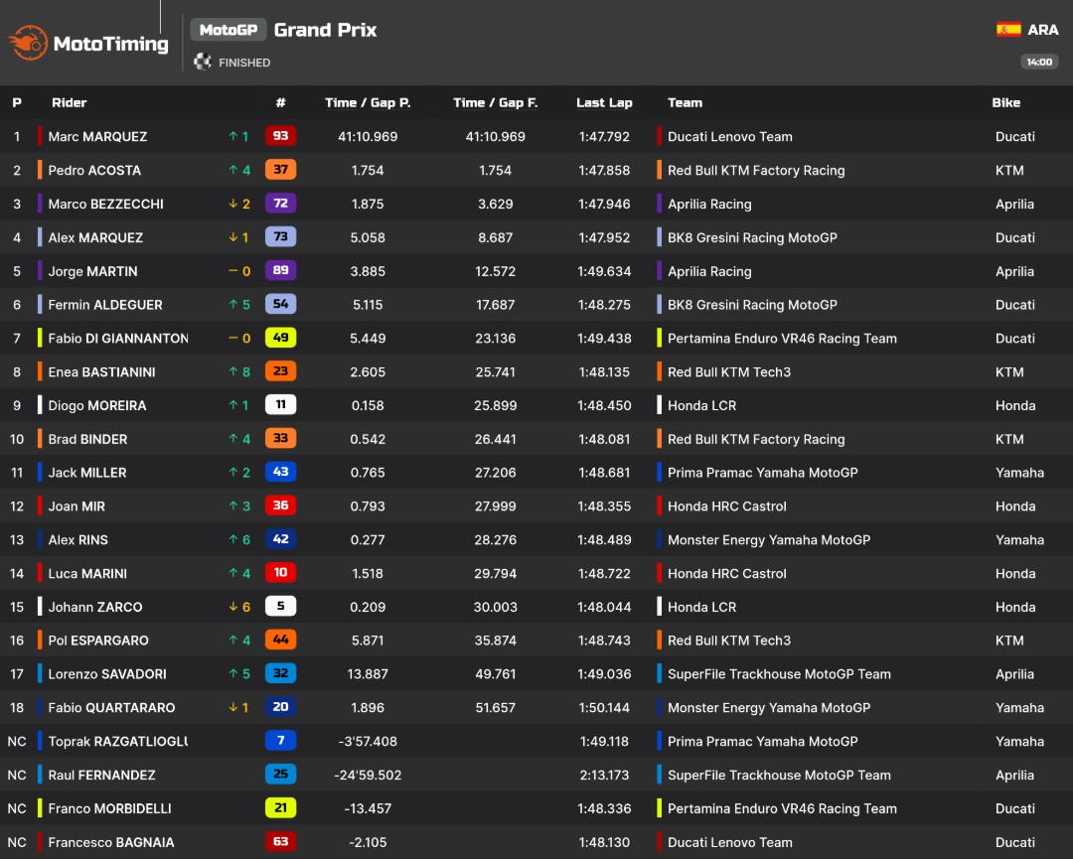Click number badge 43 for Jack Miller
This screenshot has width=1073, height=859.
click(280, 472)
